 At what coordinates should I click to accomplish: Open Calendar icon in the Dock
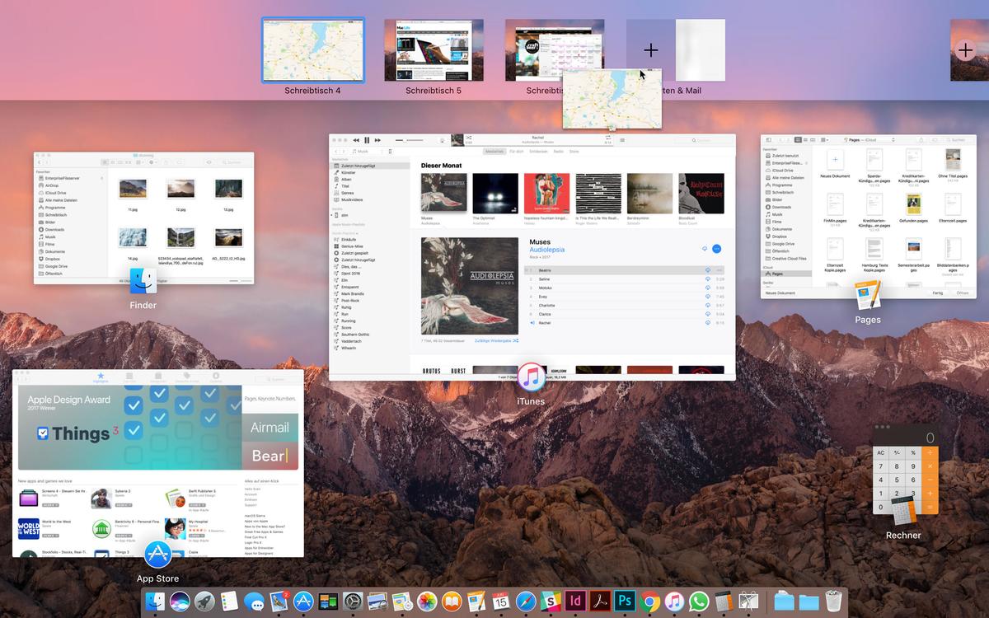(501, 602)
